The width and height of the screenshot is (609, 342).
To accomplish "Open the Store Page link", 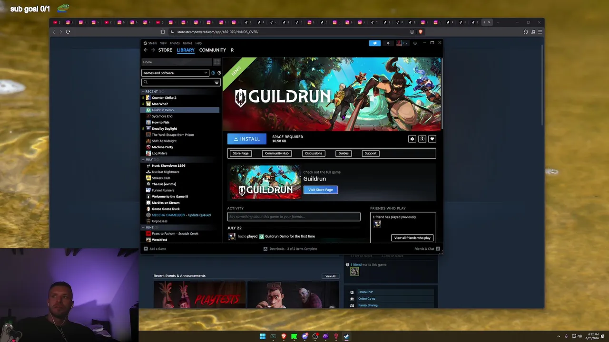I will point(241,153).
